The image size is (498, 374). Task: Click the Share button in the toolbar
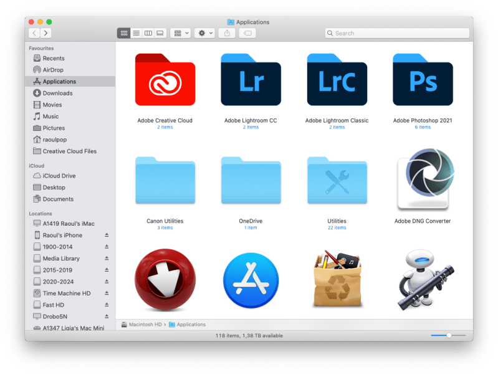click(227, 33)
